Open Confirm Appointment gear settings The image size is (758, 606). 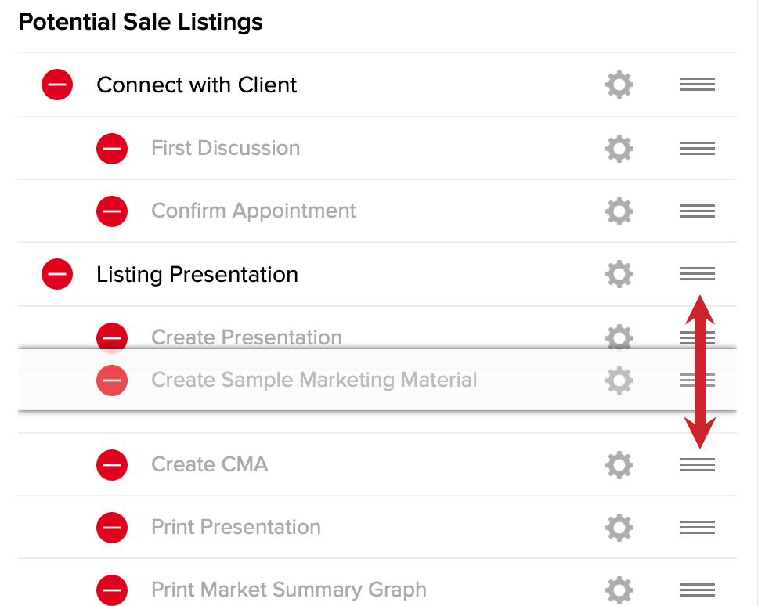click(x=619, y=211)
